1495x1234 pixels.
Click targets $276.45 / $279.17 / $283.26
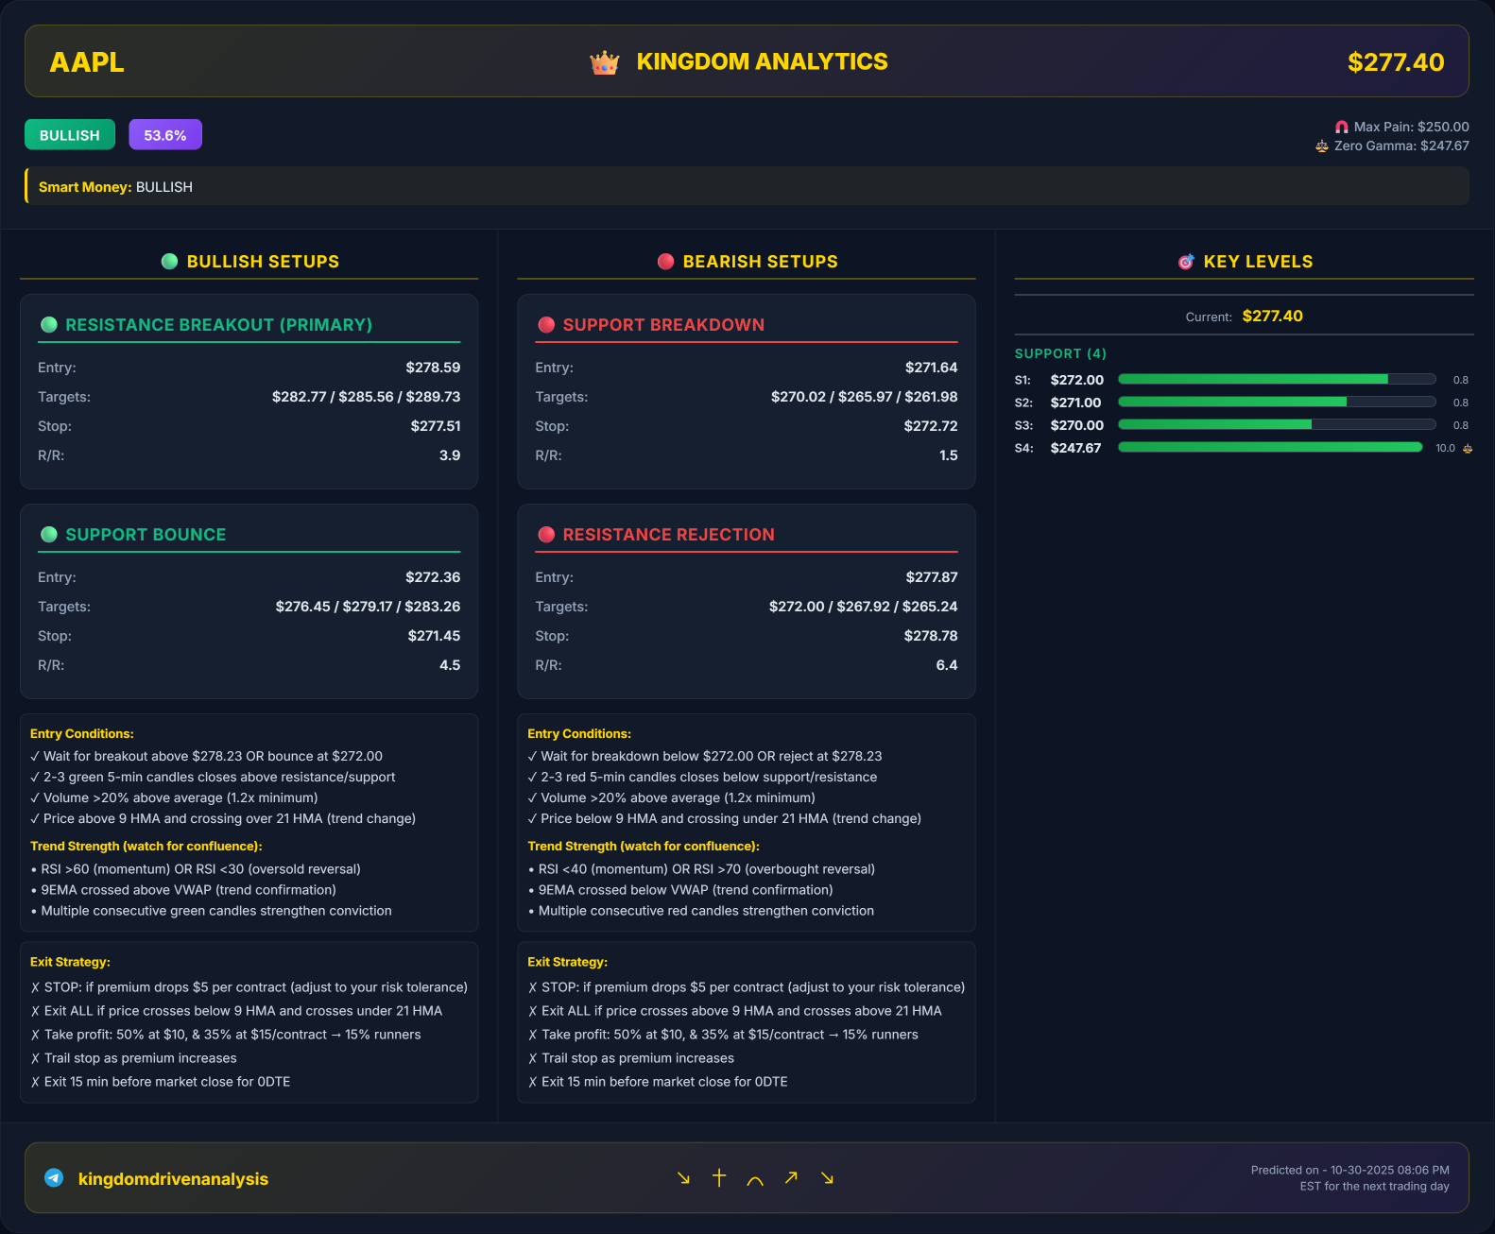click(369, 607)
